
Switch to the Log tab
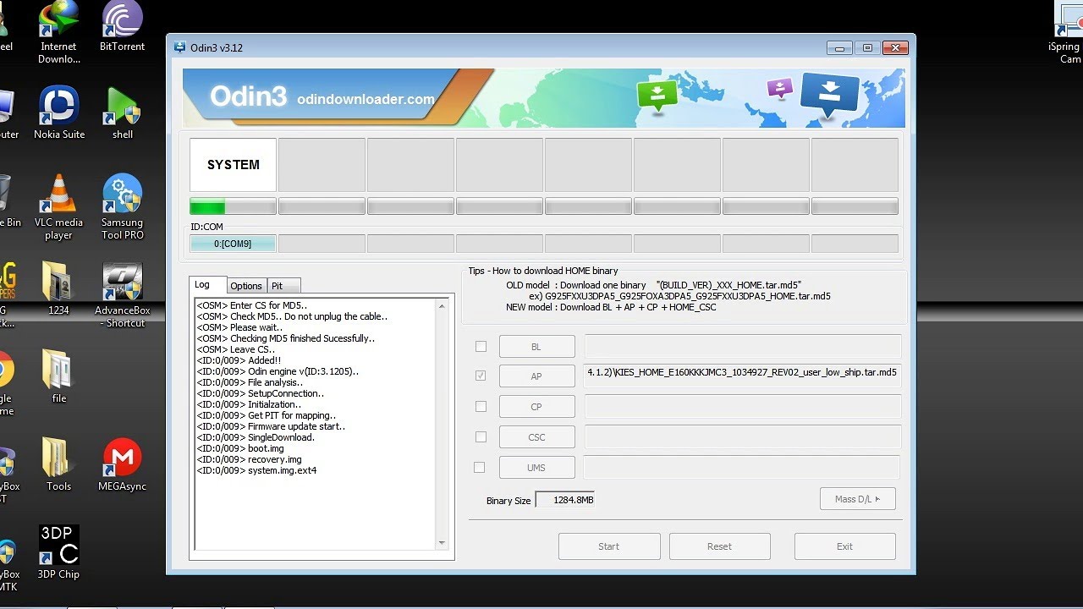click(207, 285)
